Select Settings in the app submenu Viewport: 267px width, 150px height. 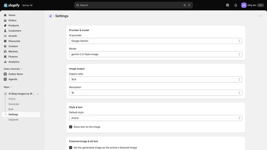(21, 114)
